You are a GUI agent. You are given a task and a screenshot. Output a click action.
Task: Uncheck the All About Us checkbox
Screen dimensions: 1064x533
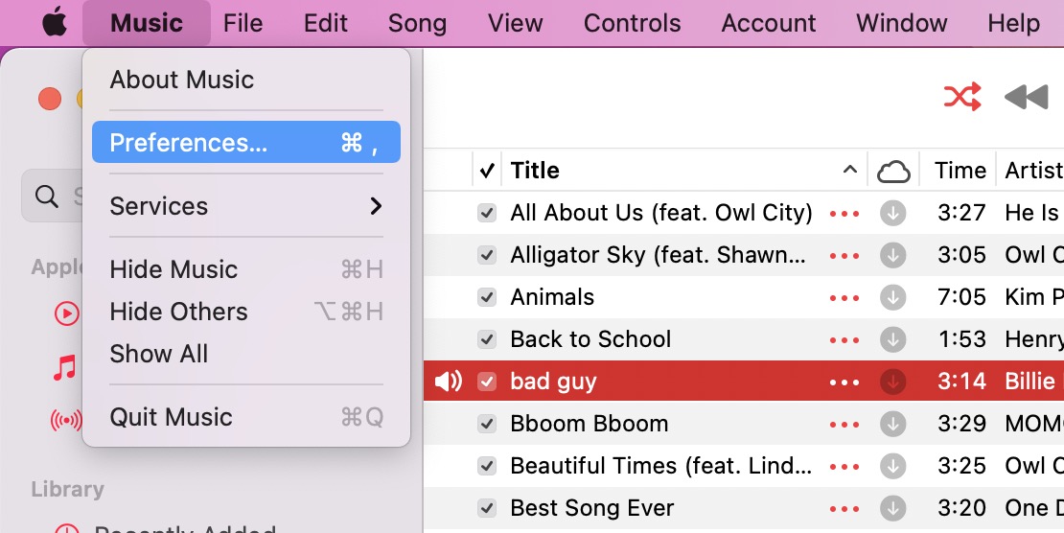pos(487,213)
